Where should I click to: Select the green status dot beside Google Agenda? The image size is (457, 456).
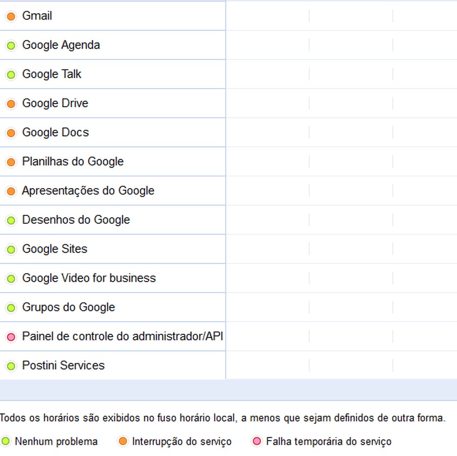click(11, 45)
